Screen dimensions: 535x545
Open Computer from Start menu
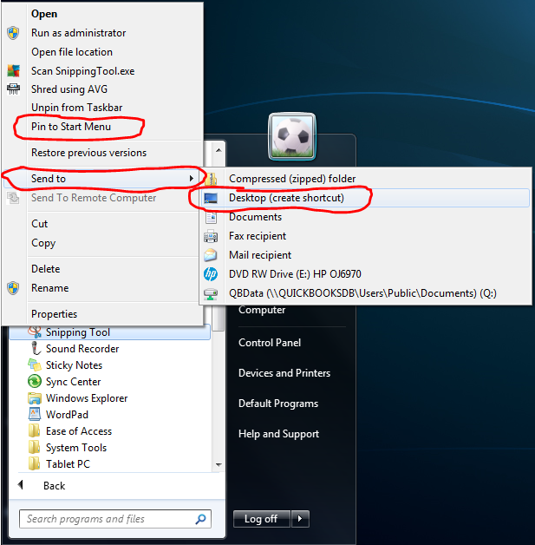(262, 310)
